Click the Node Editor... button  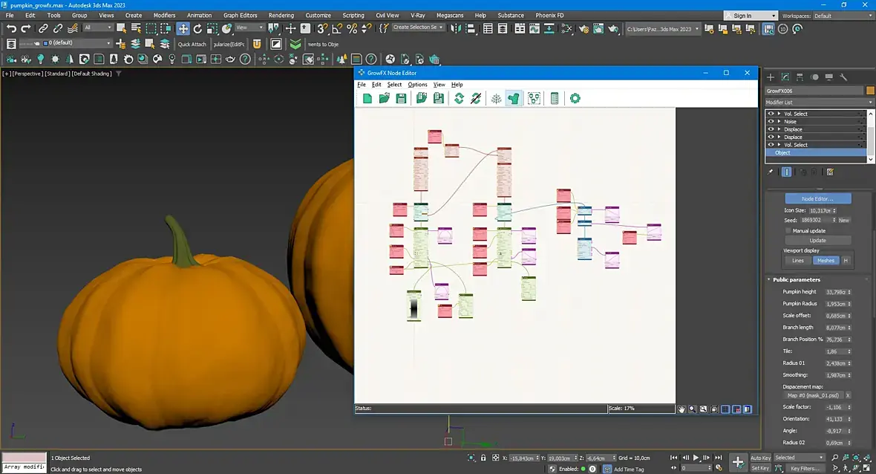(x=818, y=198)
